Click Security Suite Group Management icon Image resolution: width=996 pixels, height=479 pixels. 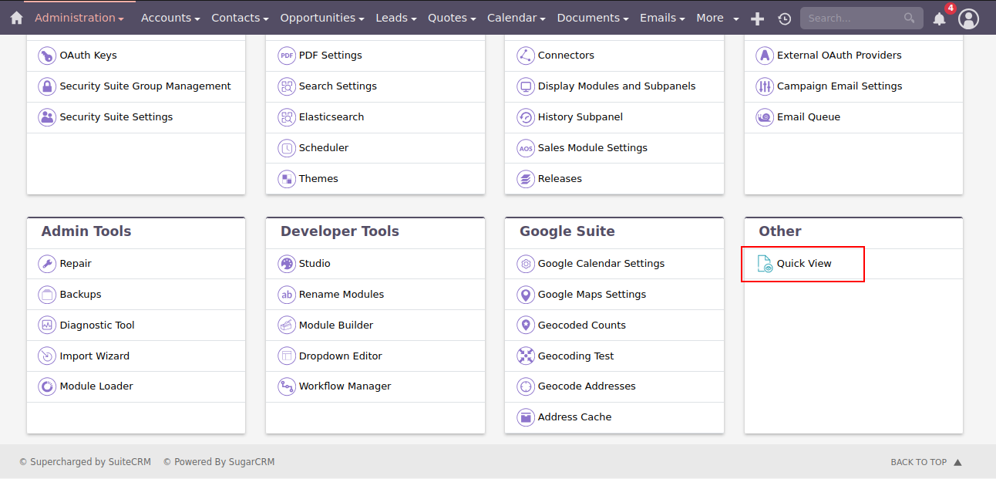coord(47,86)
